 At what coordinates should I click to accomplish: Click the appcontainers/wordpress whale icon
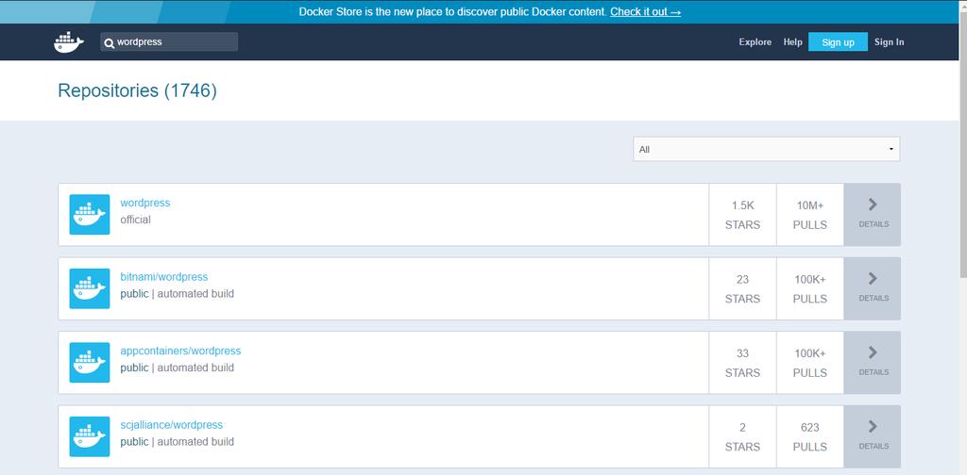(x=90, y=363)
